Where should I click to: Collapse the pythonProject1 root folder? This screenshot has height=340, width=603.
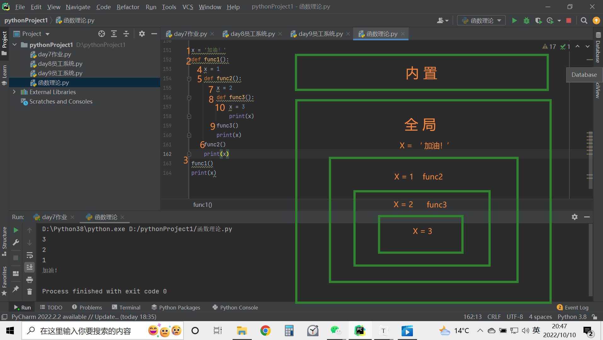coord(14,45)
